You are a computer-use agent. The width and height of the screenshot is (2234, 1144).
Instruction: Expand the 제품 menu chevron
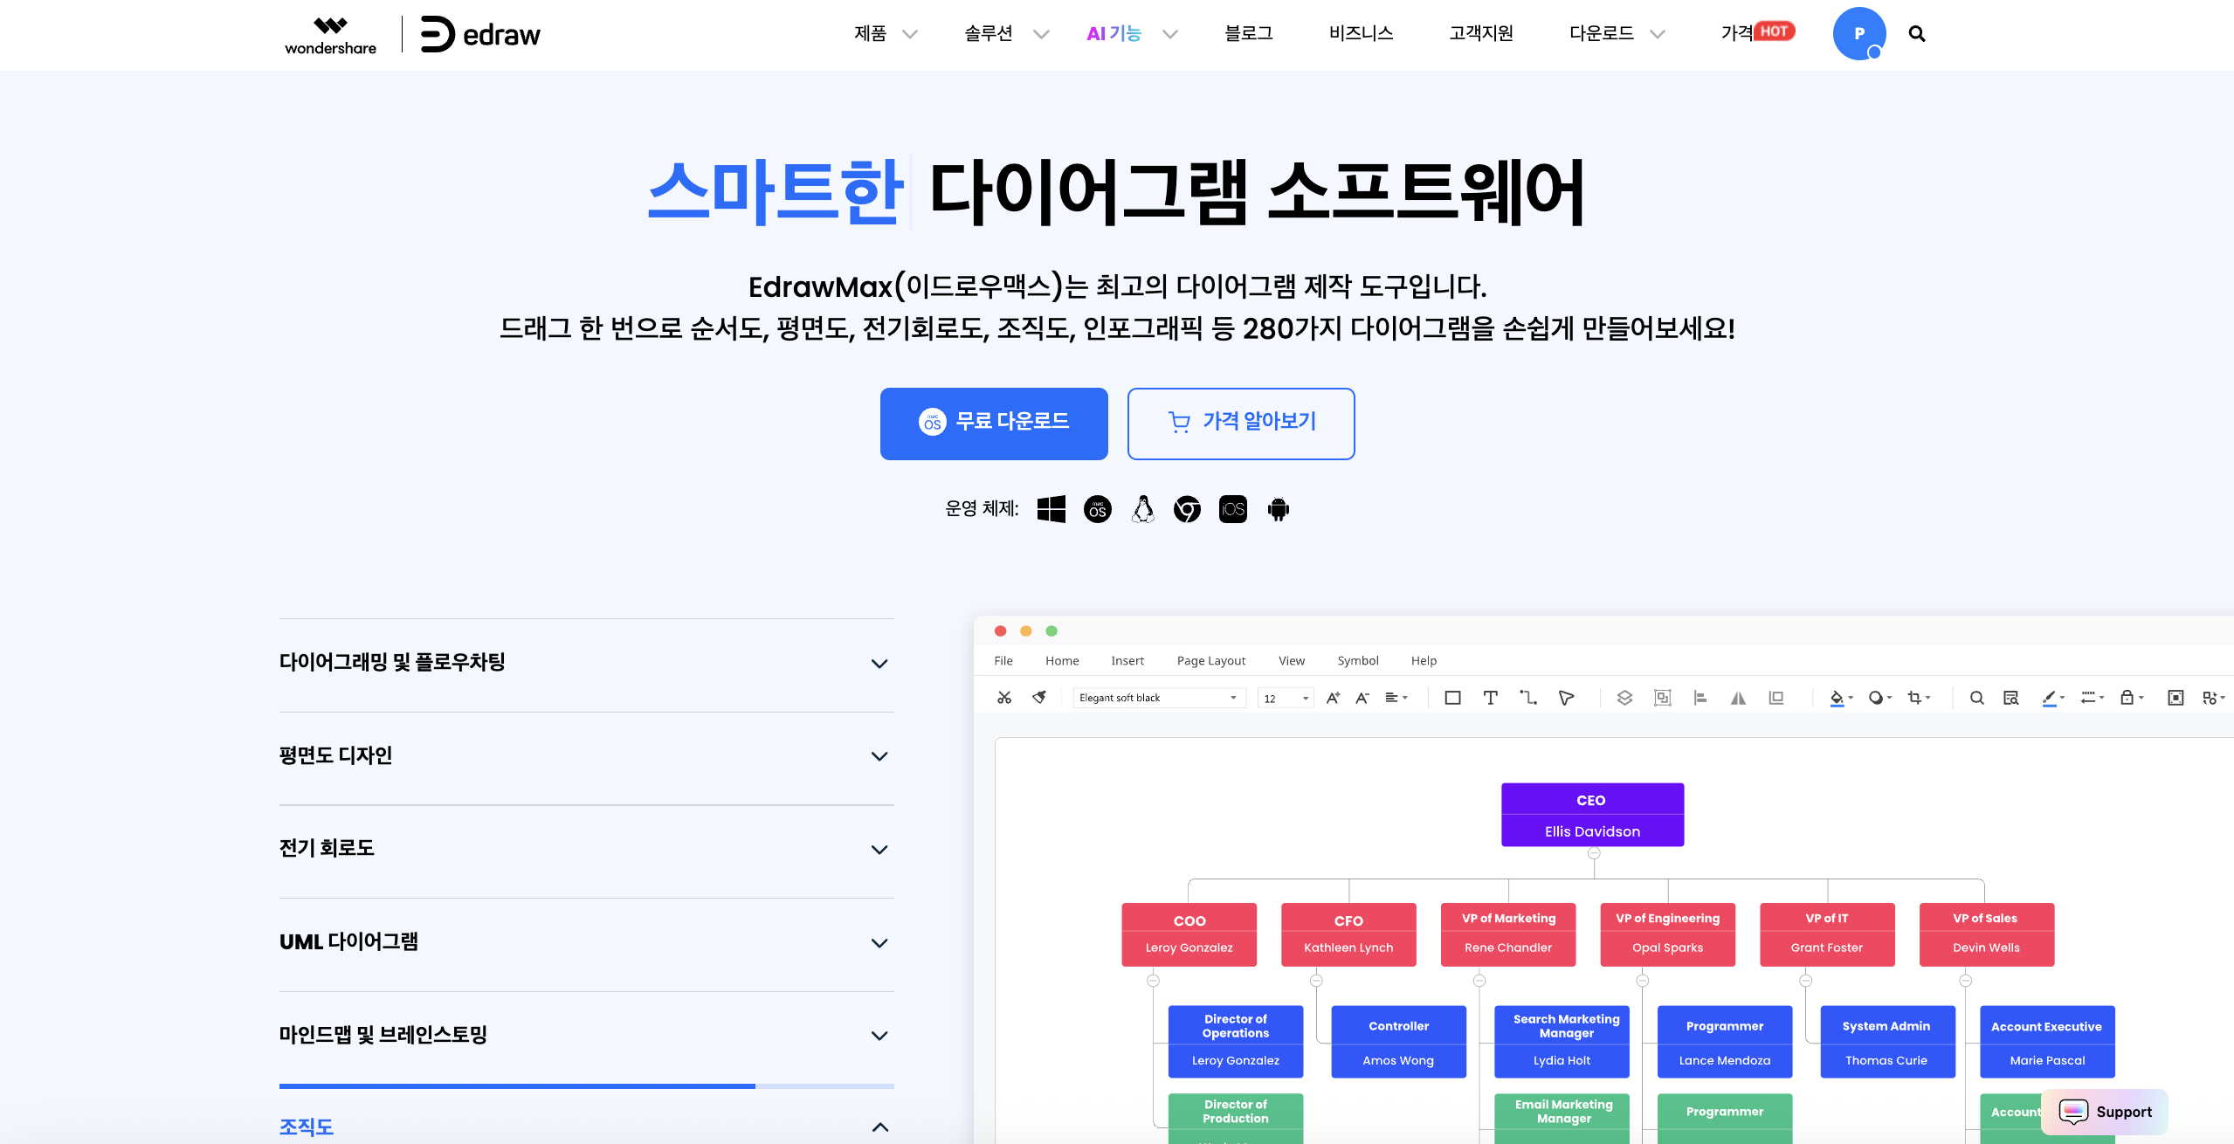pyautogui.click(x=909, y=34)
